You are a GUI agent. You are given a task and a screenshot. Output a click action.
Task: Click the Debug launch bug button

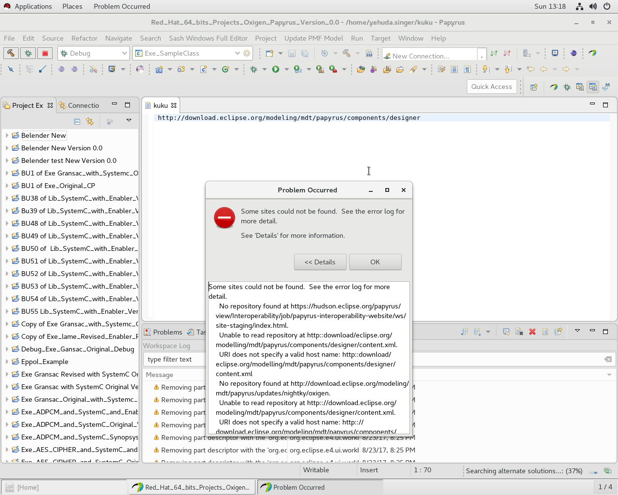pos(28,53)
